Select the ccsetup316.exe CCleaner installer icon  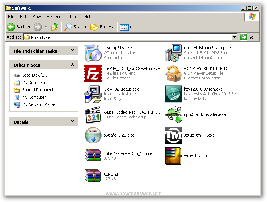click(x=93, y=53)
